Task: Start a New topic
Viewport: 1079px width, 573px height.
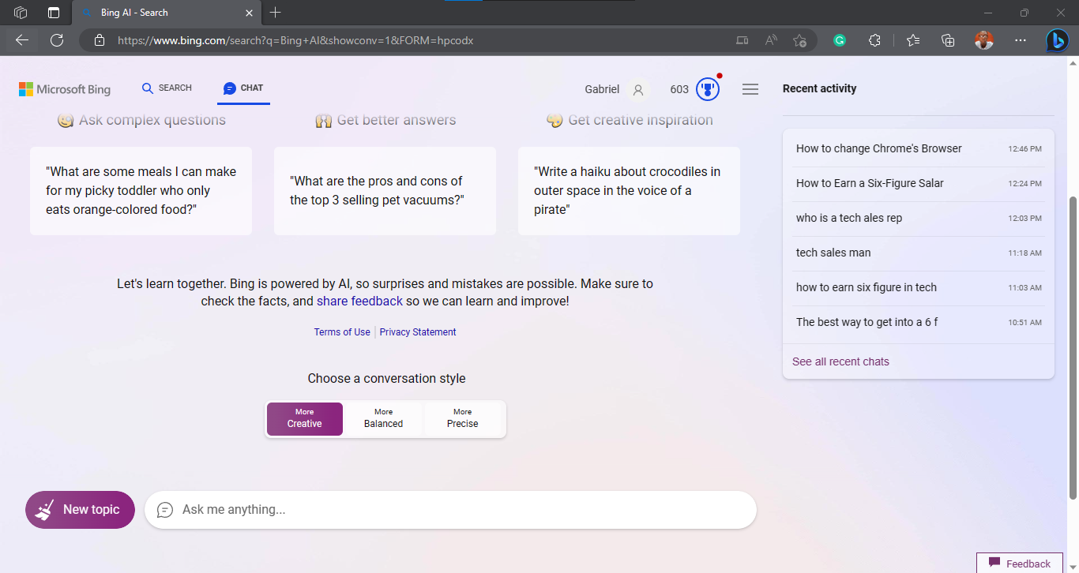Action: click(80, 510)
